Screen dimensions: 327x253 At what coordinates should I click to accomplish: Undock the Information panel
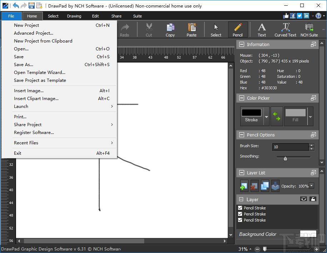tap(313, 44)
